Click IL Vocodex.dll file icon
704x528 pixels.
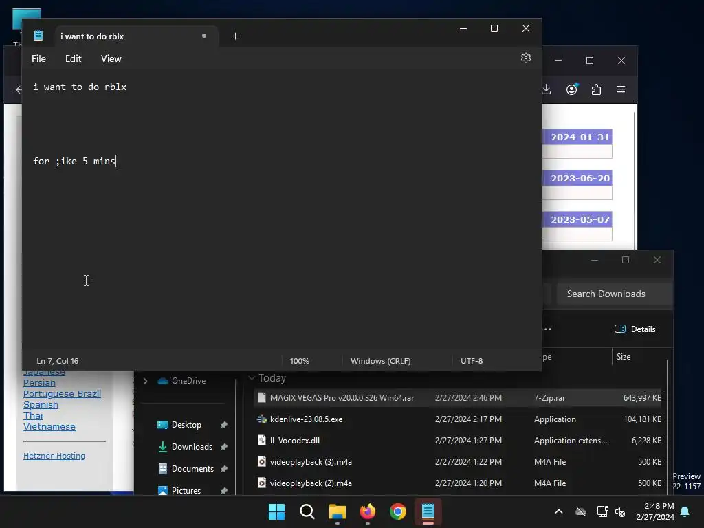tap(262, 441)
